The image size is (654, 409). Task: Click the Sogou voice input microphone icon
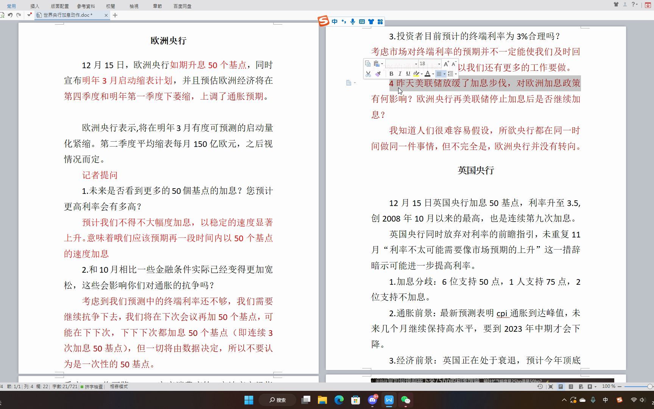tap(353, 22)
